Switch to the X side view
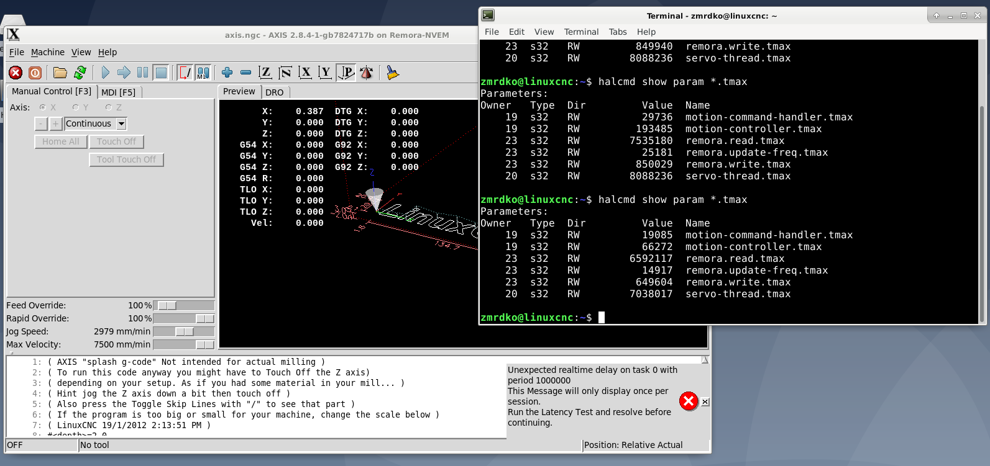Viewport: 990px width, 466px height. [305, 73]
